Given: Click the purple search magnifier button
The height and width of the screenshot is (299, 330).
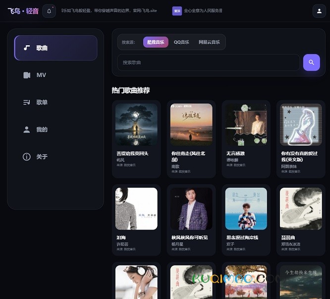Looking at the screenshot, I should click(x=312, y=63).
